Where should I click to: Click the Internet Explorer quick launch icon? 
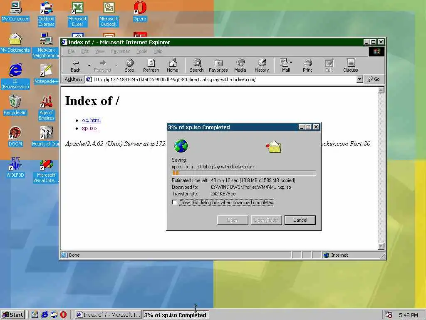pos(45,315)
